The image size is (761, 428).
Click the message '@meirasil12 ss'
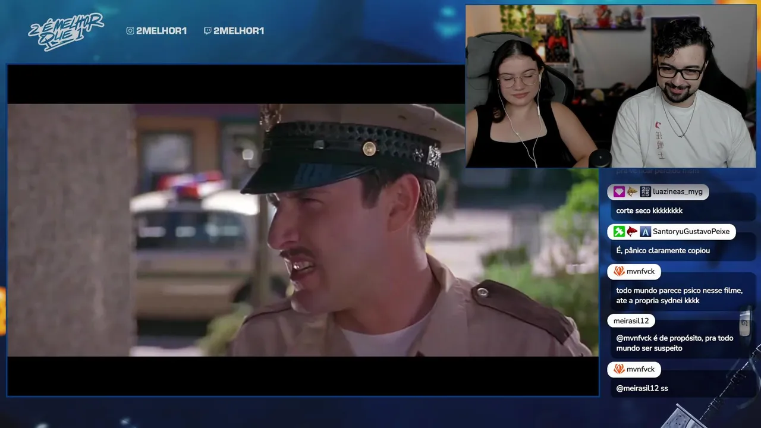[x=642, y=388]
